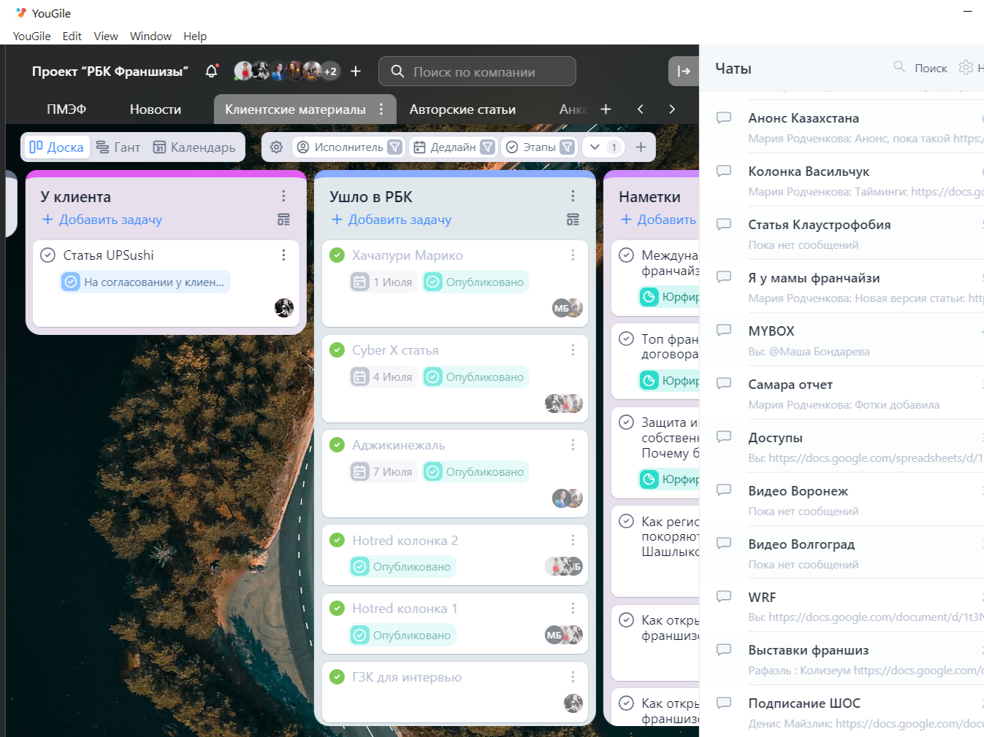Open the View menu
The height and width of the screenshot is (737, 984).
tap(106, 36)
